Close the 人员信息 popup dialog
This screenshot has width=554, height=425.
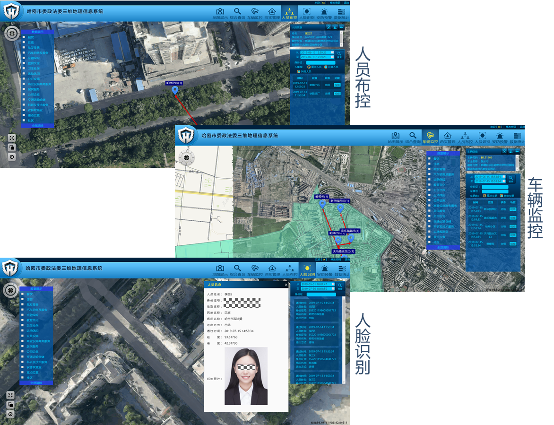coord(286,285)
